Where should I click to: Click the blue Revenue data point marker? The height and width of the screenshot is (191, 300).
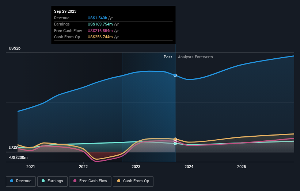(x=175, y=75)
